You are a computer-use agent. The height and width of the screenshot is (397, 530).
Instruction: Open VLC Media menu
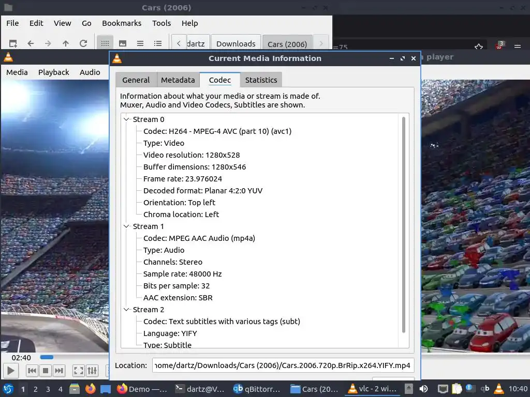(17, 72)
